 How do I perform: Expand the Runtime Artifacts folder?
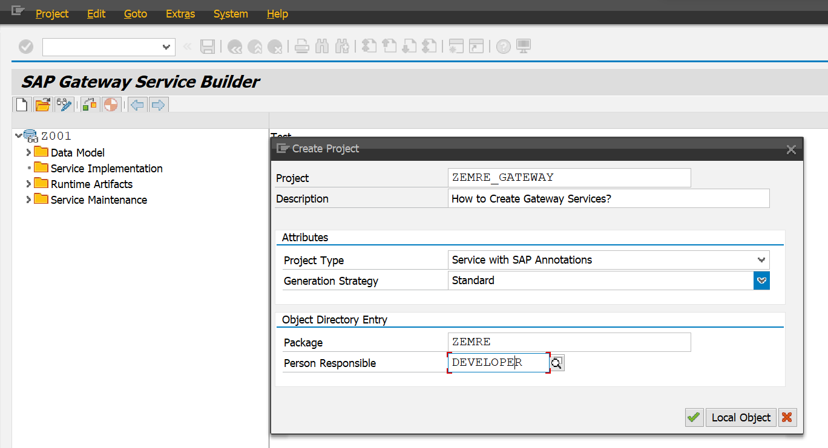[x=28, y=184]
